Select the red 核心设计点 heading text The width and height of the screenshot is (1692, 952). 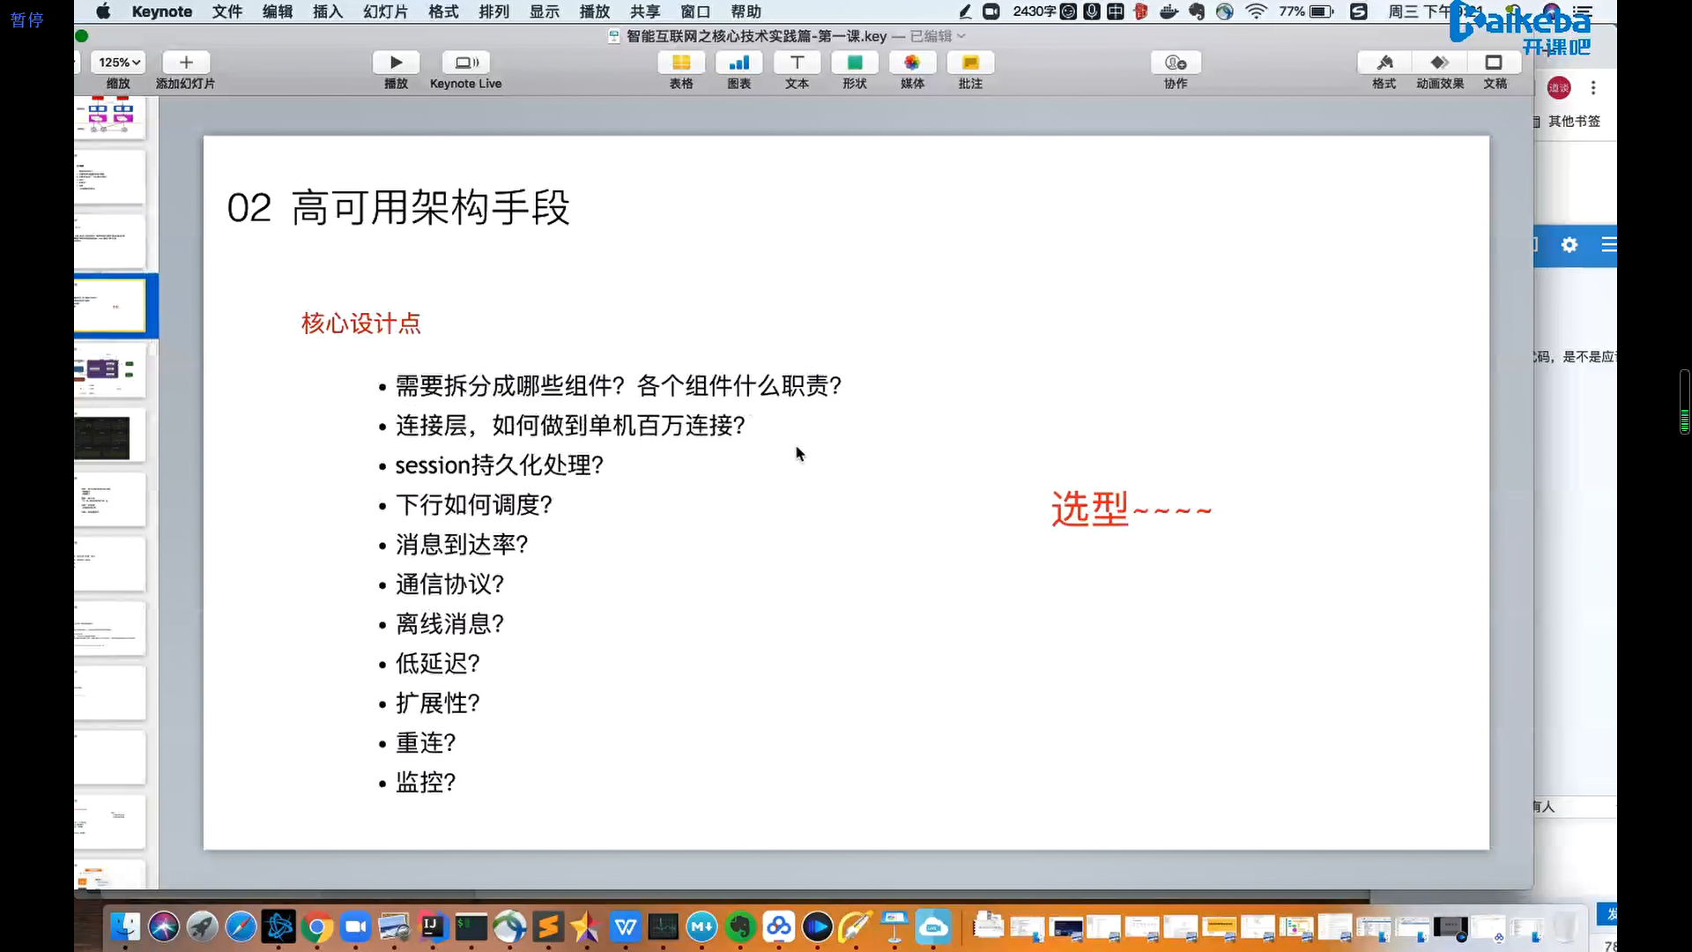(x=360, y=324)
